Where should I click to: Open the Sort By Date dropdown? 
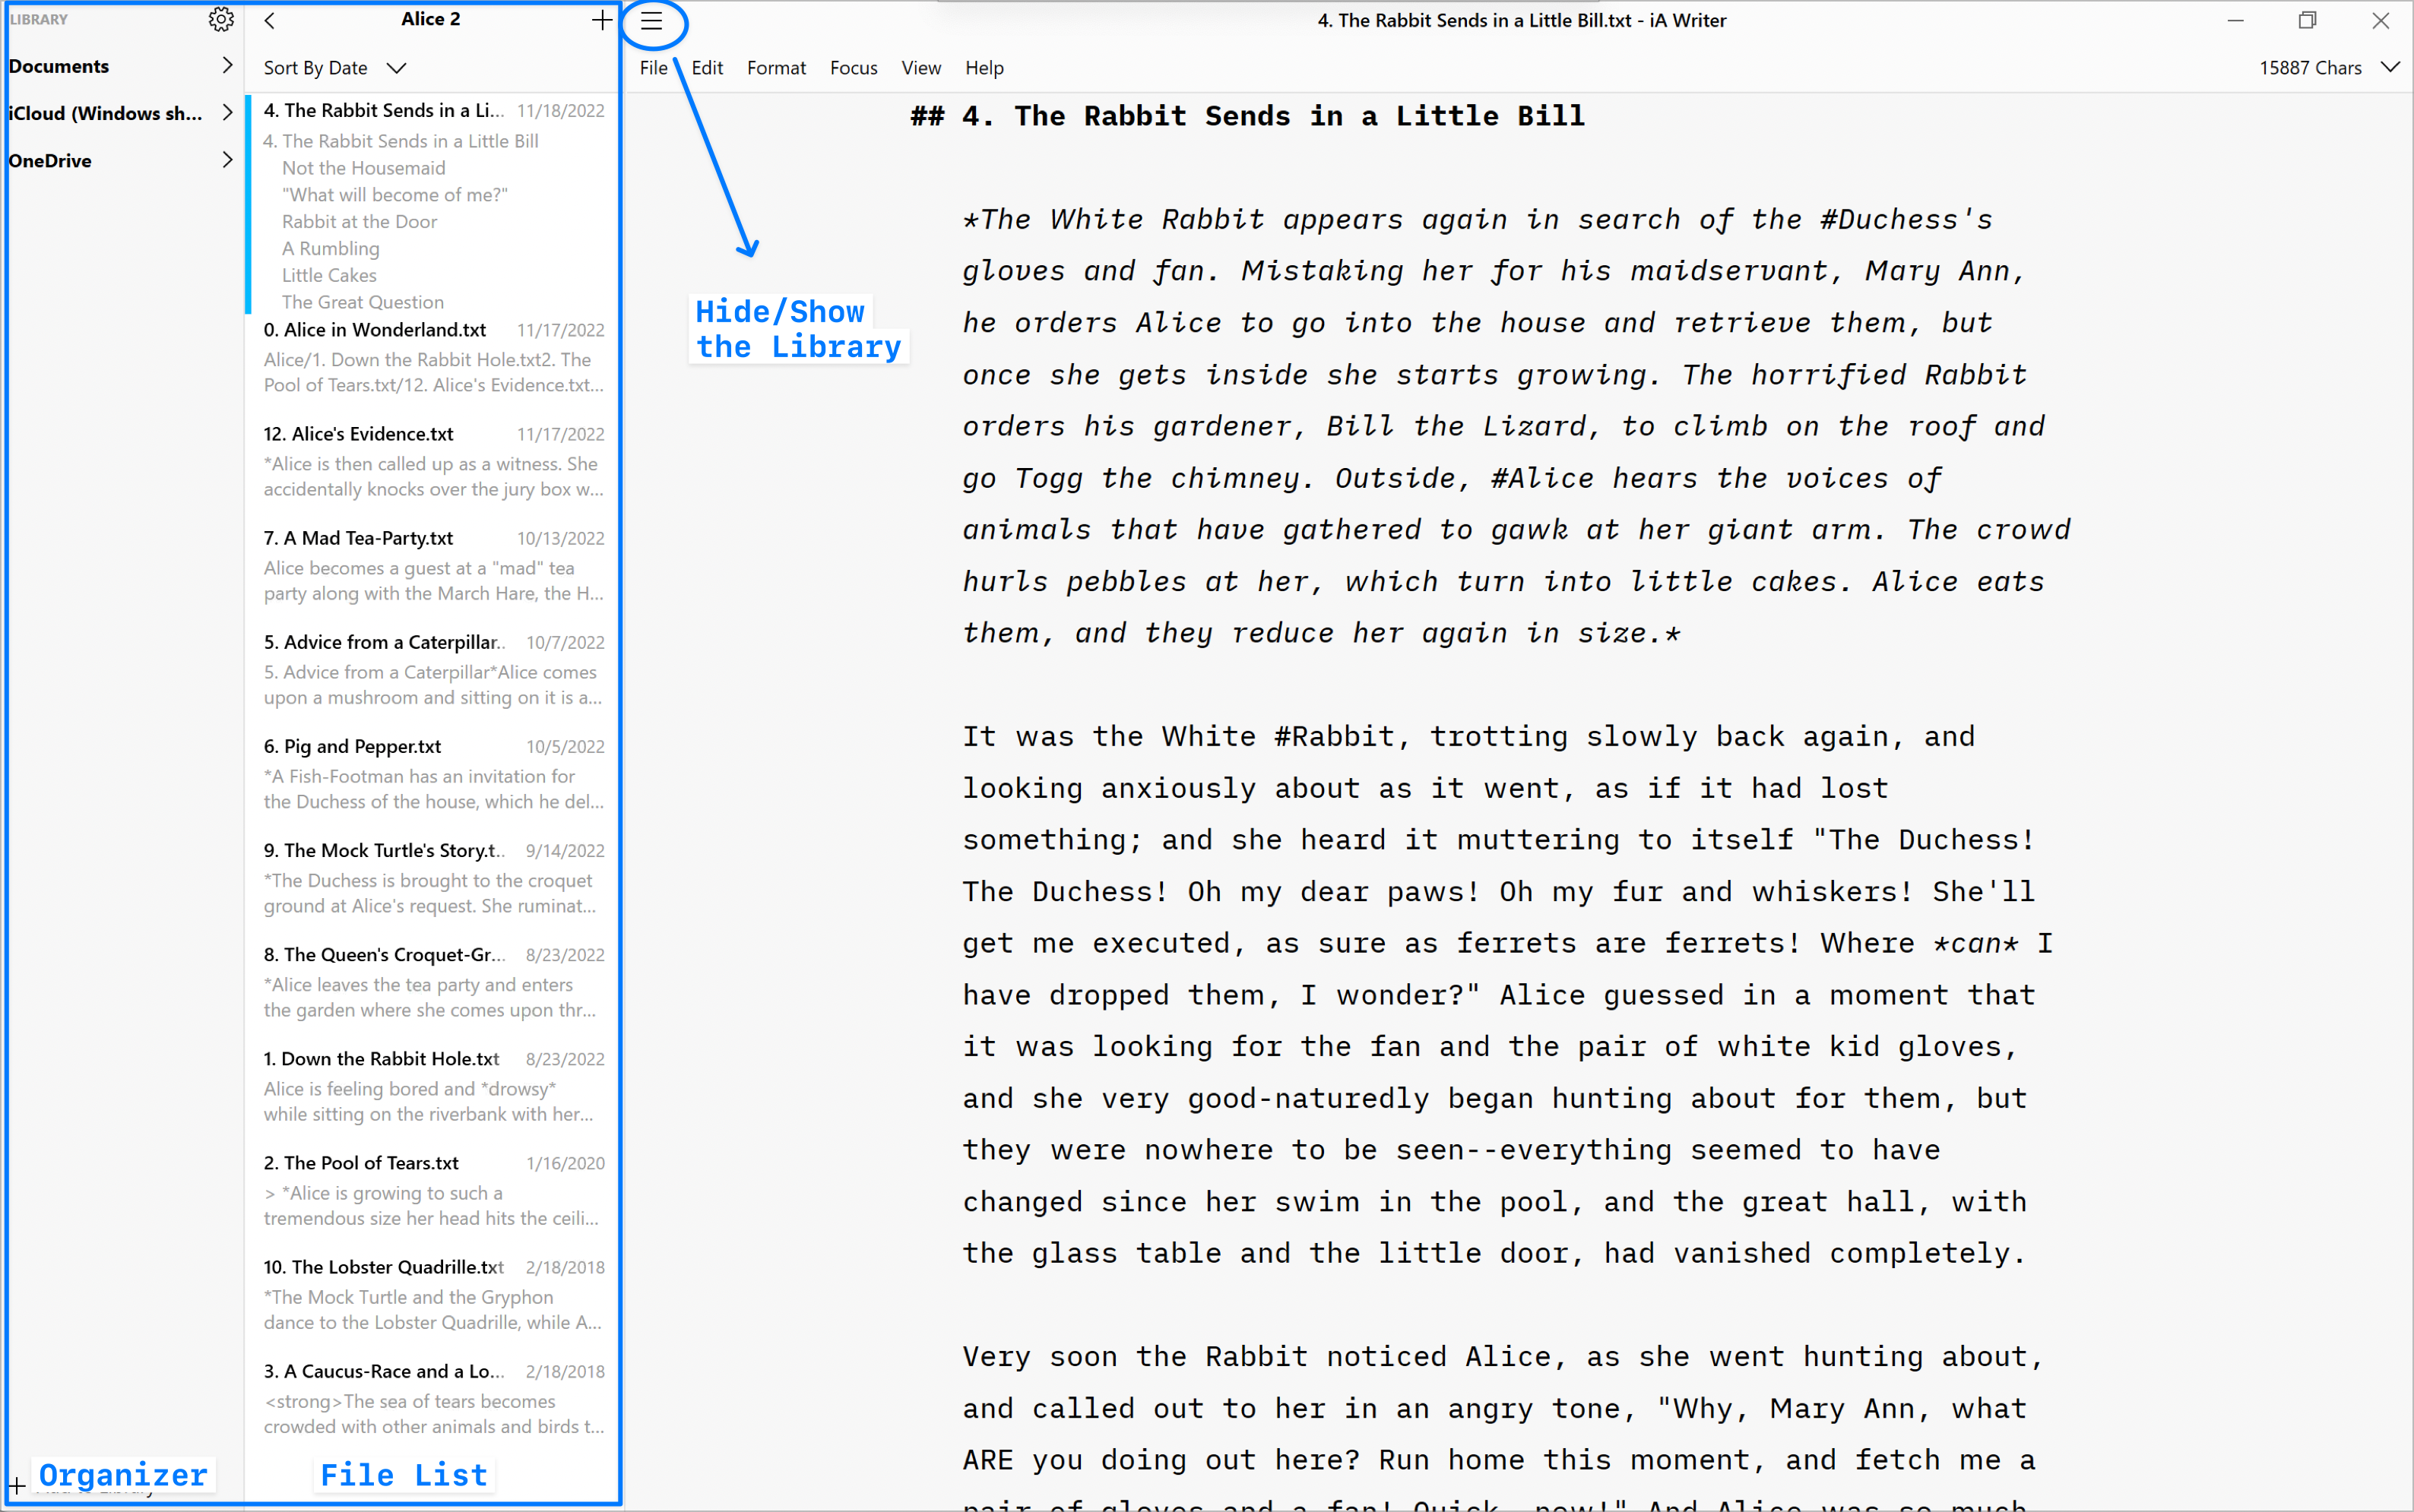(335, 68)
